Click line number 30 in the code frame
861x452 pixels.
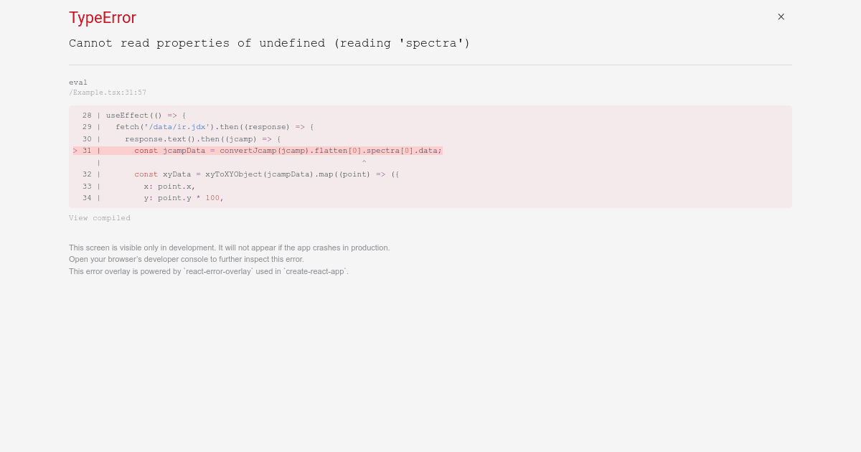point(87,139)
